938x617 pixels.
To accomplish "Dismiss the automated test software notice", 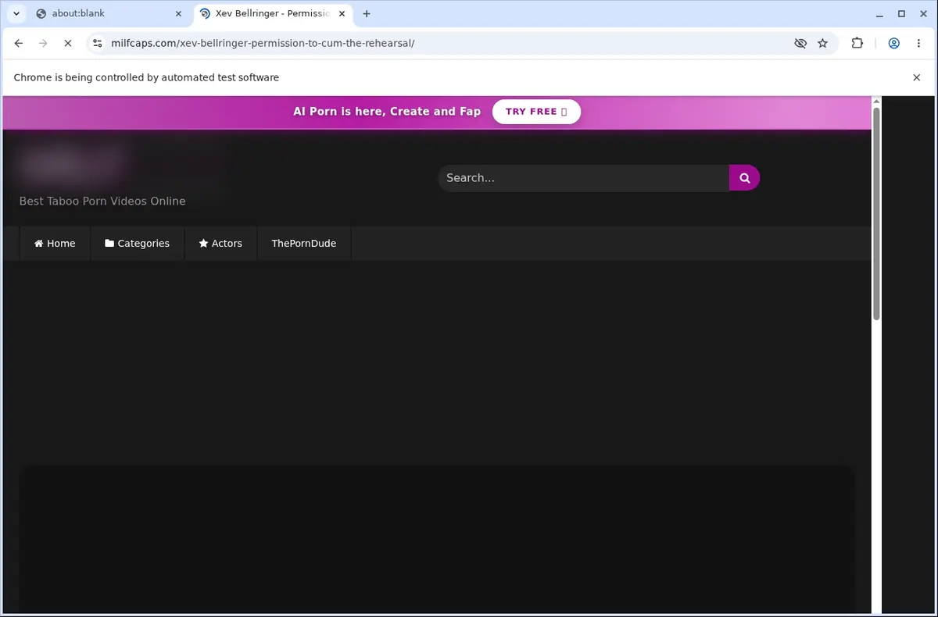I will coord(917,77).
